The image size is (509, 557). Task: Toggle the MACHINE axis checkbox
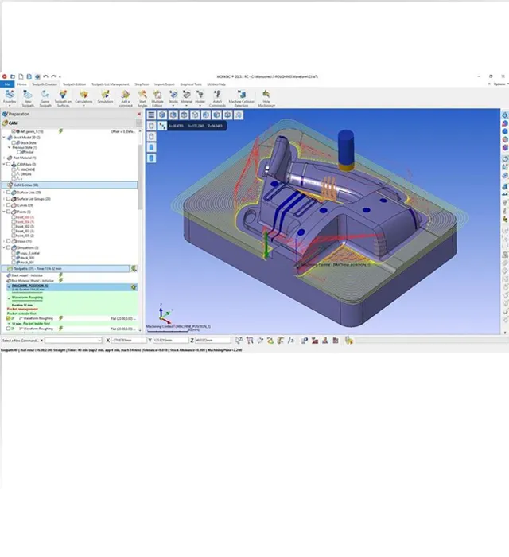click(x=14, y=169)
